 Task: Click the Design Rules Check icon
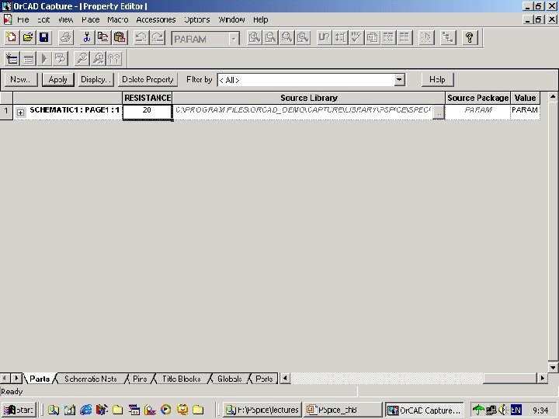pyautogui.click(x=356, y=37)
